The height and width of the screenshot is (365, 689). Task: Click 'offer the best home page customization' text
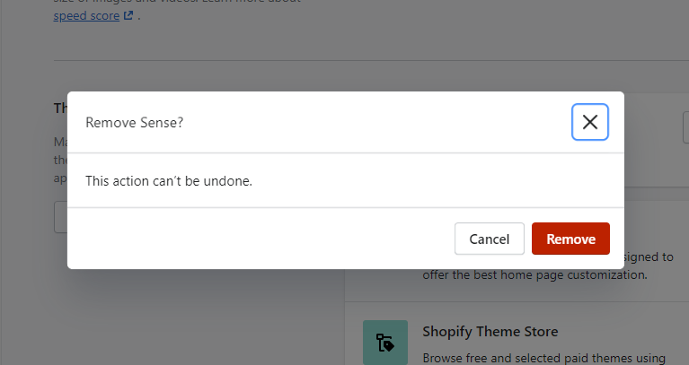click(534, 275)
